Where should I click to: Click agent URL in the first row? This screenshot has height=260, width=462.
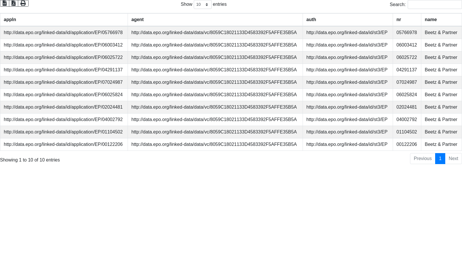coord(214,33)
